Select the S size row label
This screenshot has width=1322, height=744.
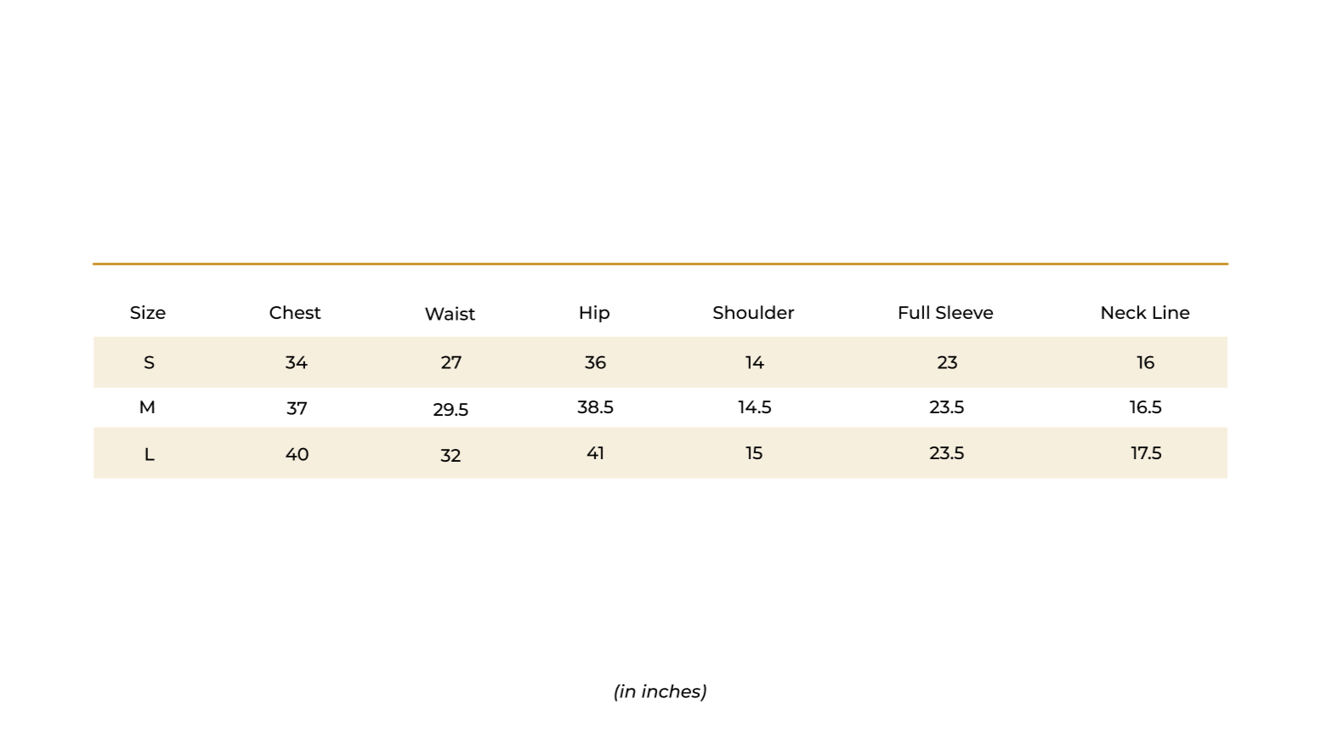(149, 363)
